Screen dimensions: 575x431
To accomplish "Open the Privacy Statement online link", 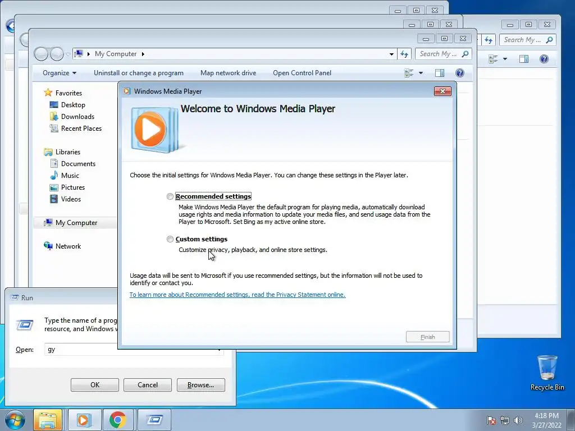I will [x=238, y=295].
